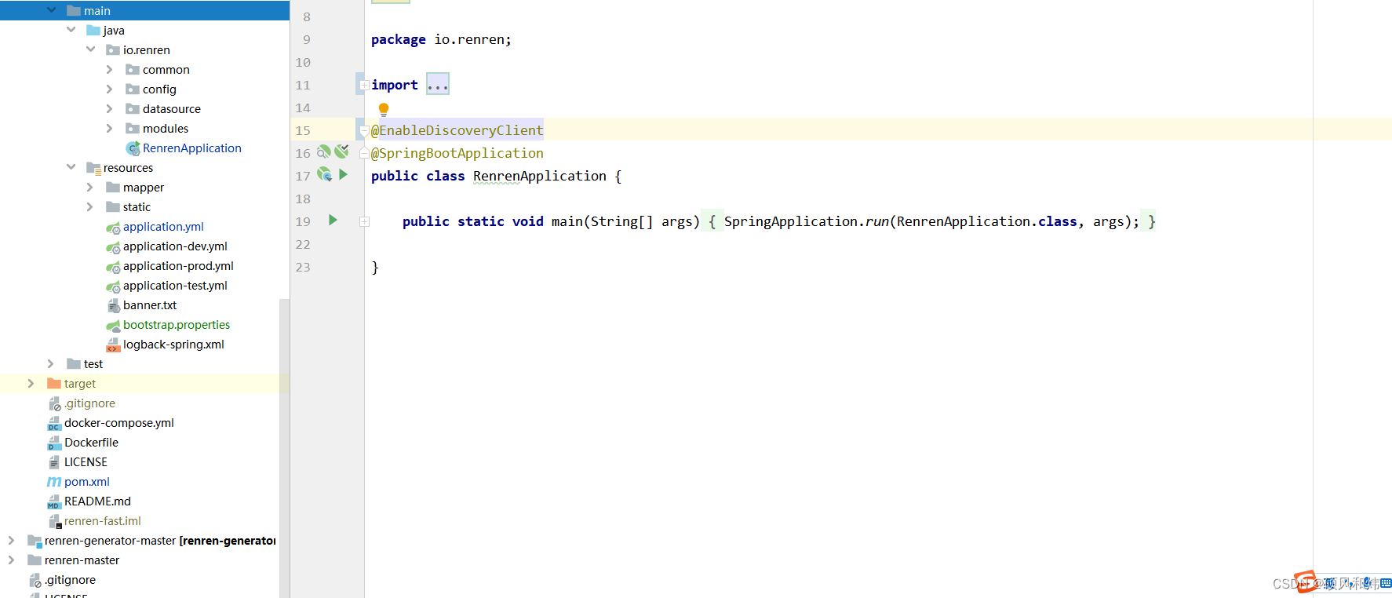Select application-prod.yml in the tree
The width and height of the screenshot is (1392, 598).
click(178, 265)
